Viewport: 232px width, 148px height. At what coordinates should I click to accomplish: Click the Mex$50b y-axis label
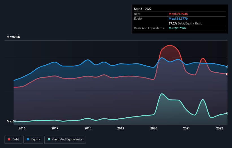click(x=13, y=37)
